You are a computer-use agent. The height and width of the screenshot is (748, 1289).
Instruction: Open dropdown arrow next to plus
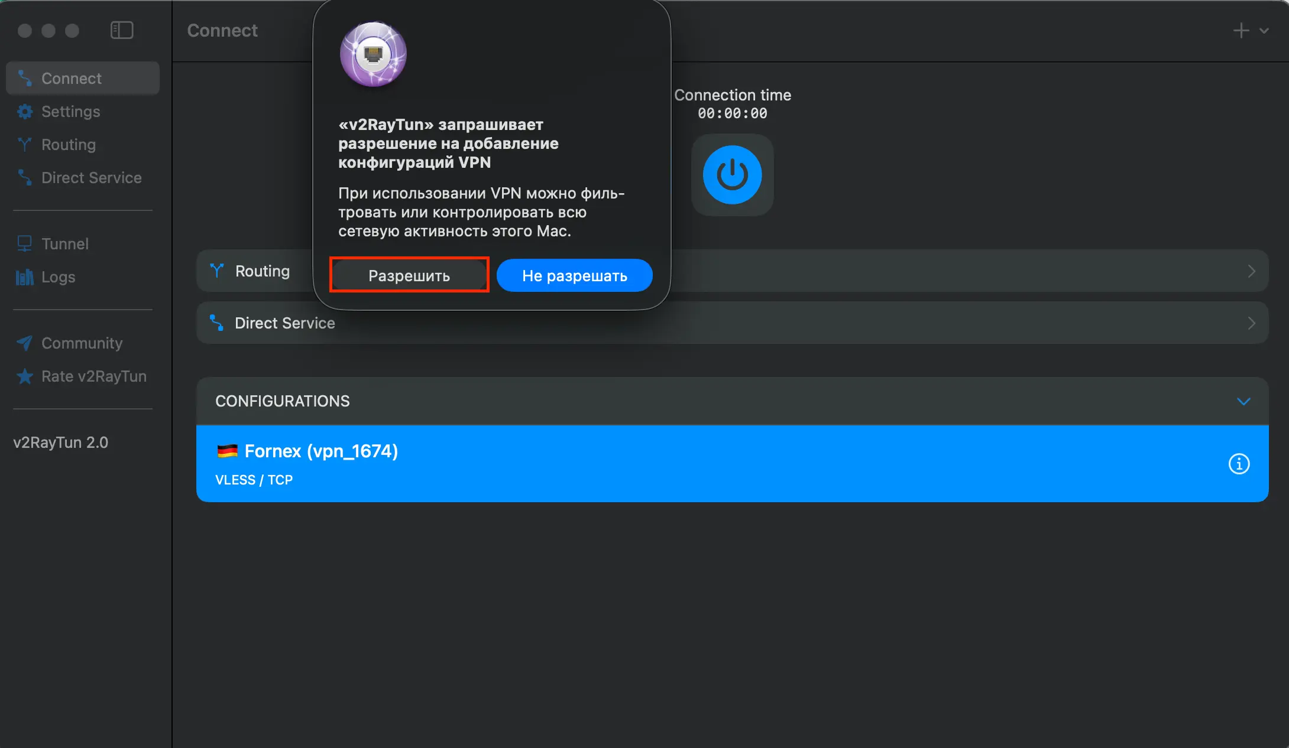[1264, 31]
